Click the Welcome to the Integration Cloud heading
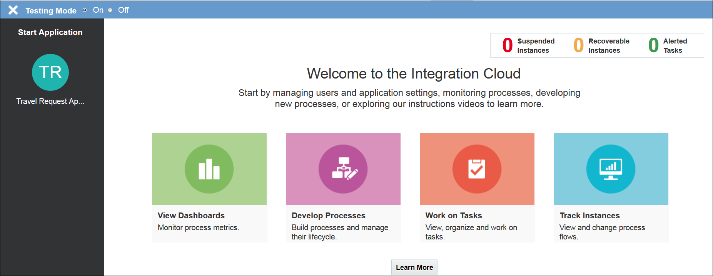The height and width of the screenshot is (276, 713). 414,74
